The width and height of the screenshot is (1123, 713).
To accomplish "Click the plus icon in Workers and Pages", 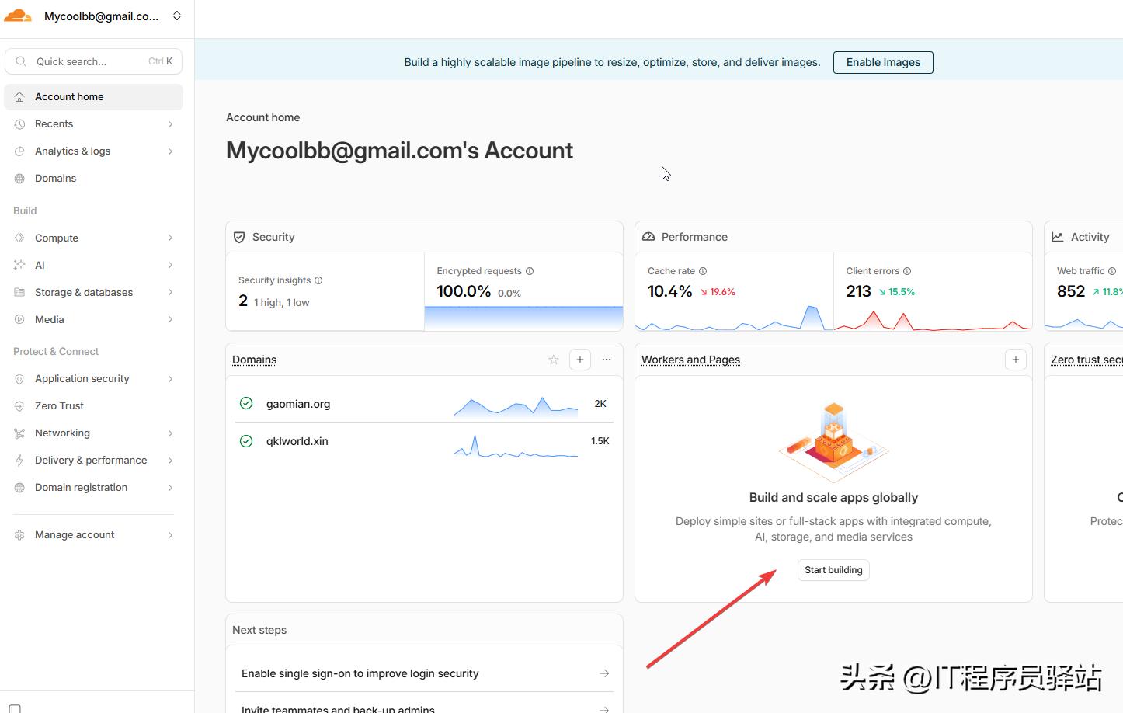I will click(x=1015, y=360).
